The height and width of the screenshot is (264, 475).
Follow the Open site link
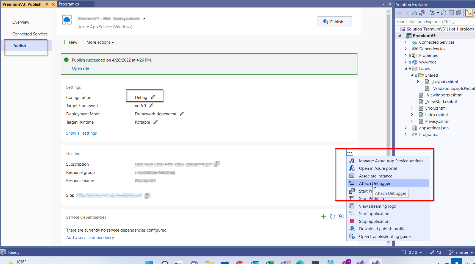pyautogui.click(x=80, y=68)
